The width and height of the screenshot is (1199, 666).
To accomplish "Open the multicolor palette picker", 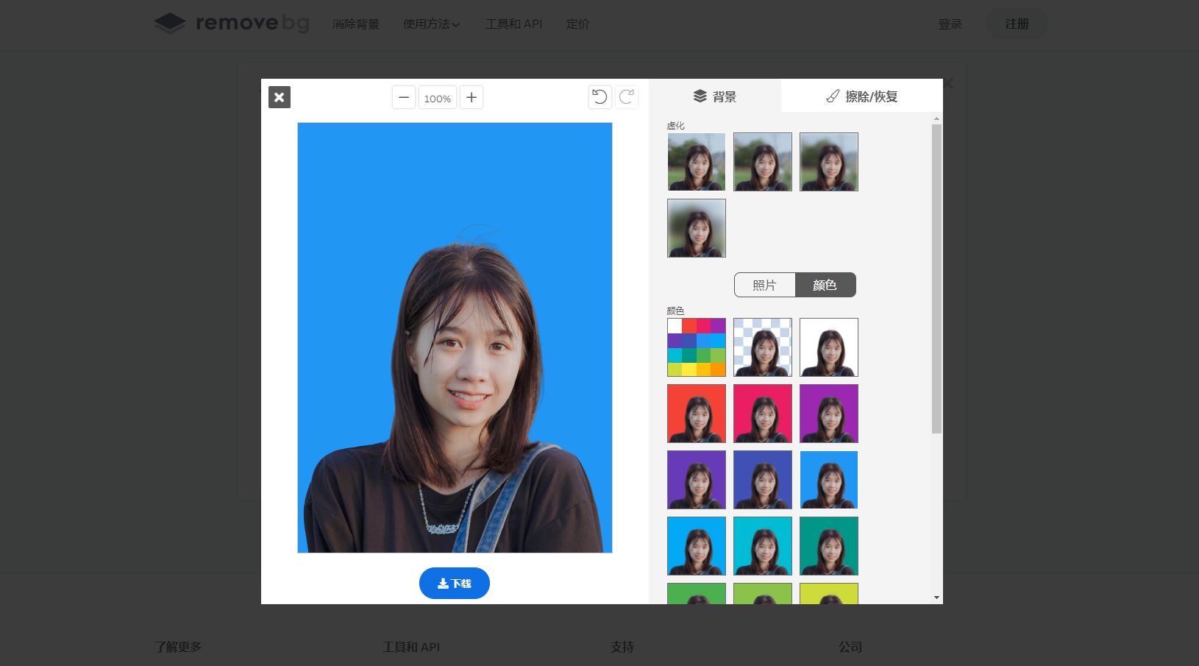I will (x=697, y=347).
